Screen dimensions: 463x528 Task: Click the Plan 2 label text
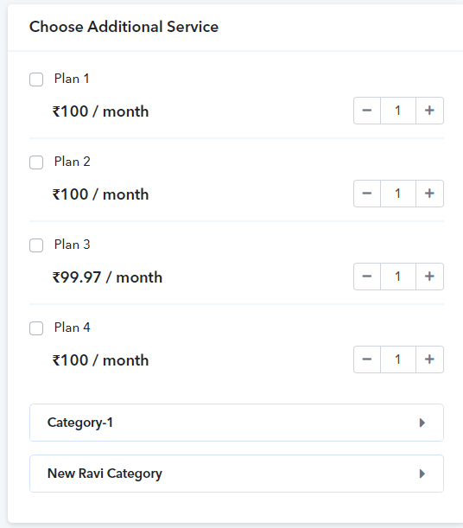click(x=73, y=162)
